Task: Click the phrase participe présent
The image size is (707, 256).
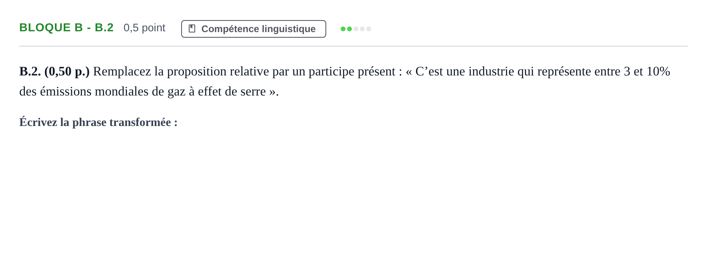Action: click(x=352, y=71)
